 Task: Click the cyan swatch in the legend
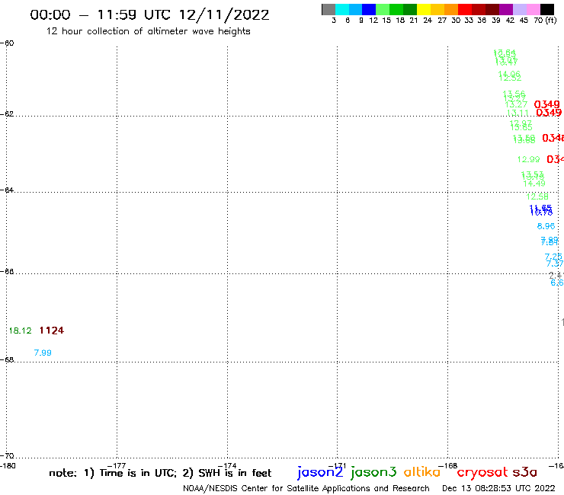click(x=342, y=9)
